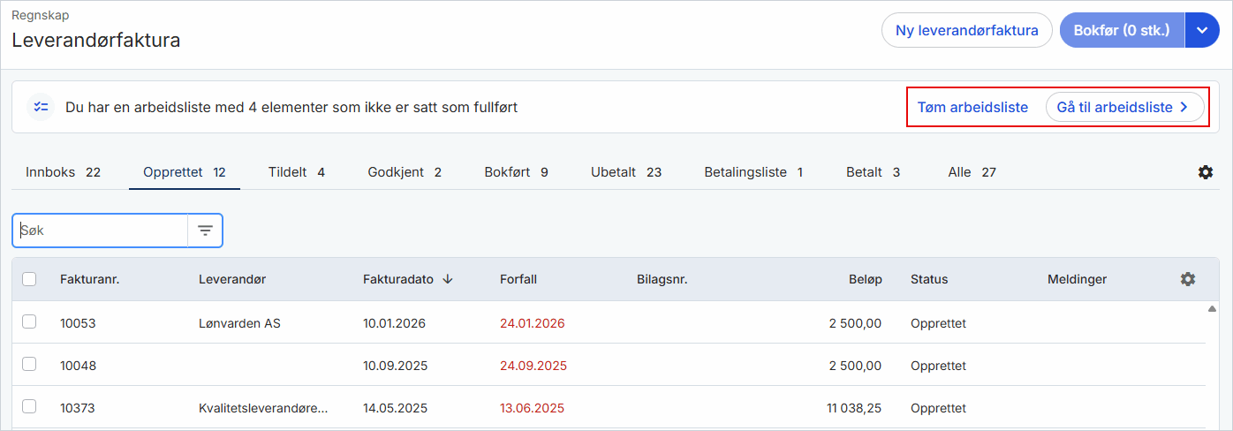Show the Alle tab

click(972, 172)
